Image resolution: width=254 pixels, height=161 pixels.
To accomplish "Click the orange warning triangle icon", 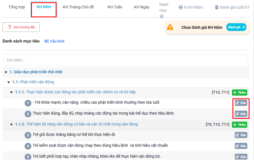I will point(170,27).
